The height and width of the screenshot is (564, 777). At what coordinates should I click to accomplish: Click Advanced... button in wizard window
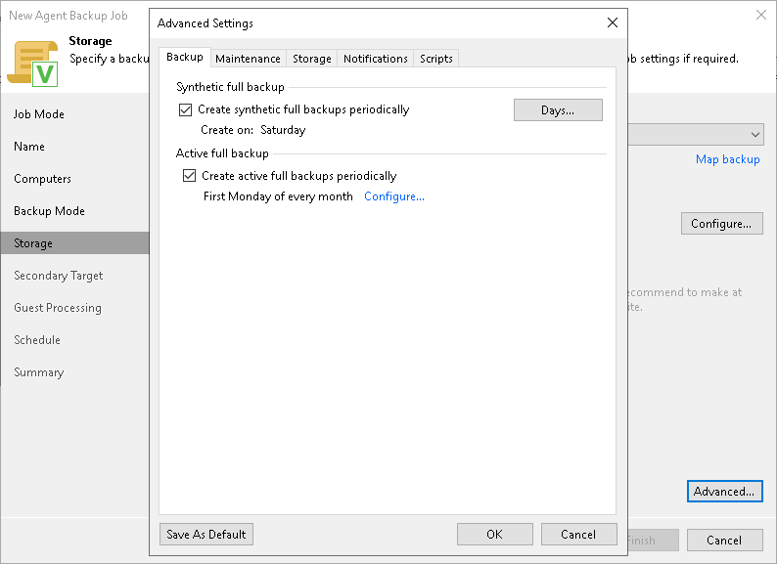pos(724,492)
